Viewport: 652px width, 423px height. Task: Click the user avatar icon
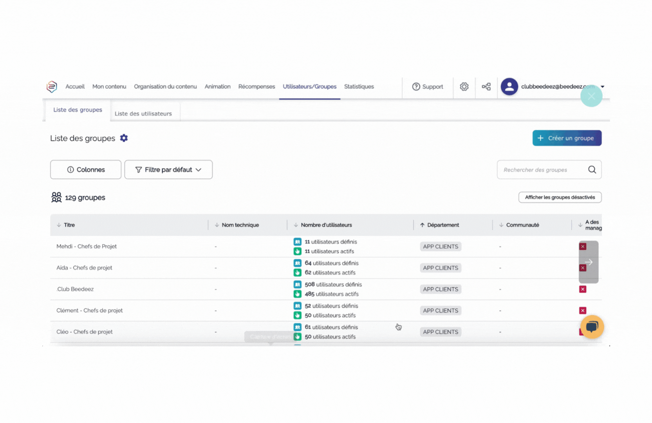509,87
